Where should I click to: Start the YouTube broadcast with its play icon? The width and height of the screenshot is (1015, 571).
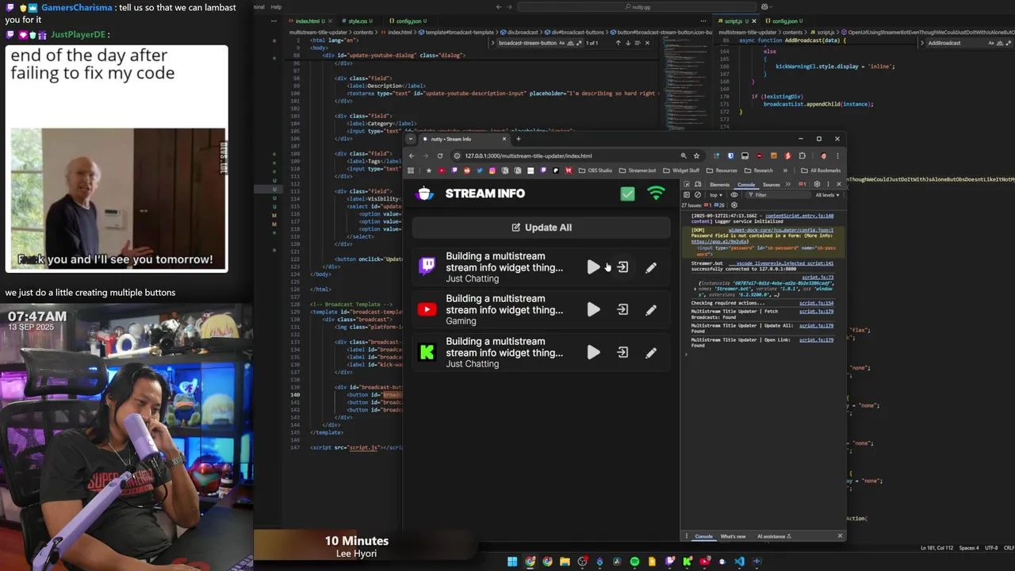point(594,310)
